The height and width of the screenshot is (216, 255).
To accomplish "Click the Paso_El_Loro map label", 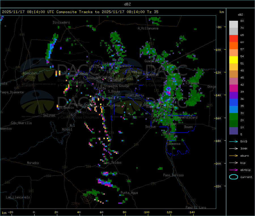I will tap(196, 207).
